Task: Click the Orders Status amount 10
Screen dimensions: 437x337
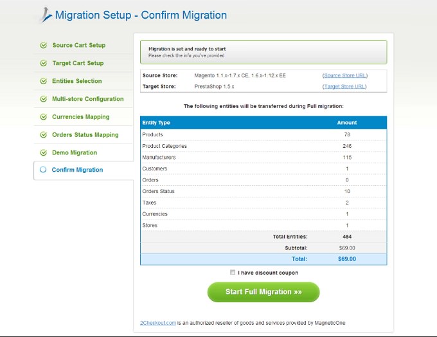Action: coord(347,191)
